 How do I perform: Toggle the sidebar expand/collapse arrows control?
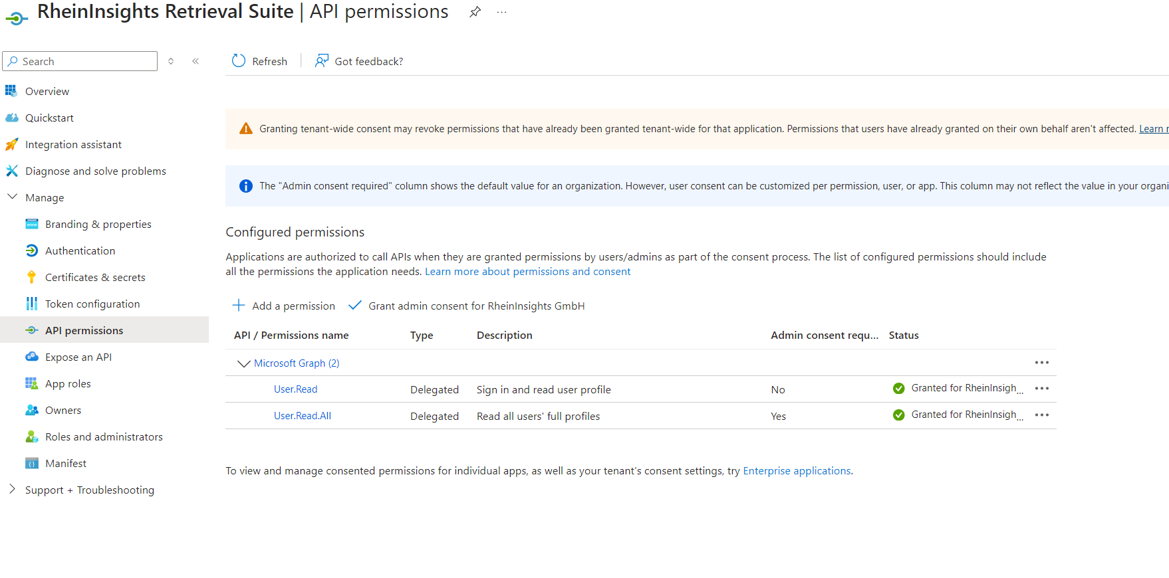(x=171, y=61)
